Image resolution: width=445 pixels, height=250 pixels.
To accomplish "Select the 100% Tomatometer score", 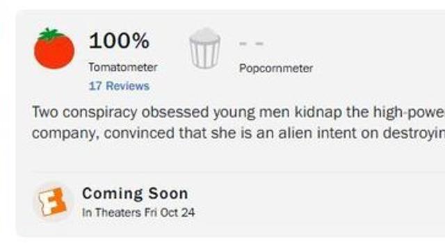I will [119, 40].
